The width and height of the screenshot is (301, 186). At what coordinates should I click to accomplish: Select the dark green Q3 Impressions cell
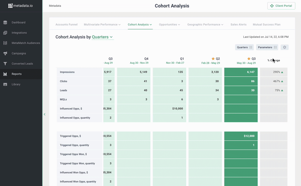coord(241,72)
